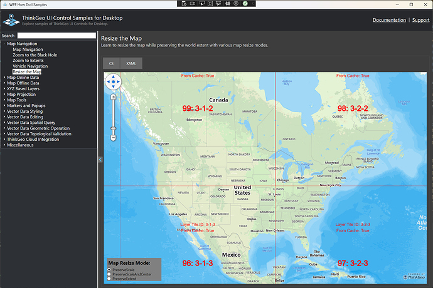Expand the Vector Data Editing group
The height and width of the screenshot is (288, 433).
pyautogui.click(x=4, y=117)
